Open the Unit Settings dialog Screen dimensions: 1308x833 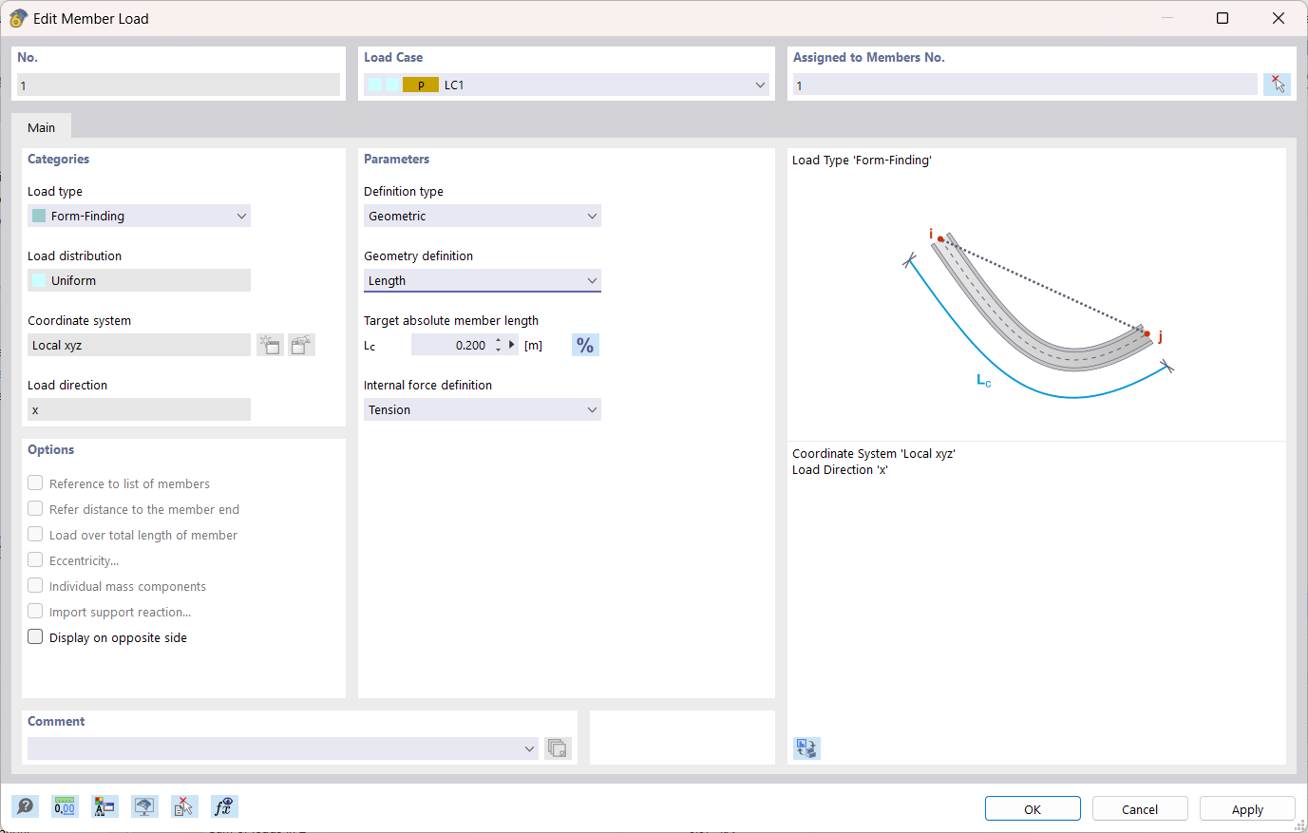point(65,806)
